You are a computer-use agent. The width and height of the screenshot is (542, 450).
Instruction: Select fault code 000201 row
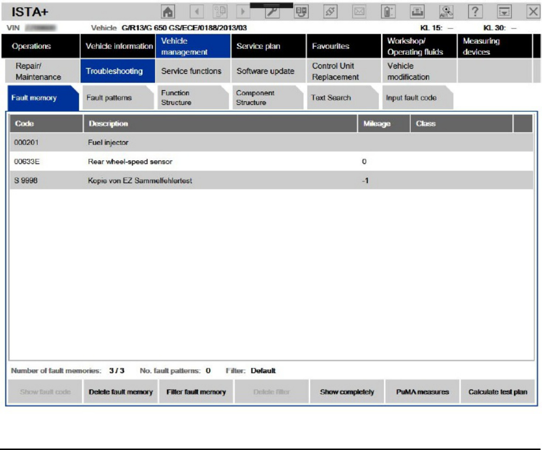pyautogui.click(x=271, y=142)
